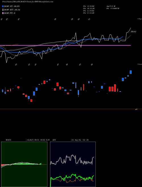Click the 'Pre H: 51.20' value
142x187 pixels.
(89, 8)
